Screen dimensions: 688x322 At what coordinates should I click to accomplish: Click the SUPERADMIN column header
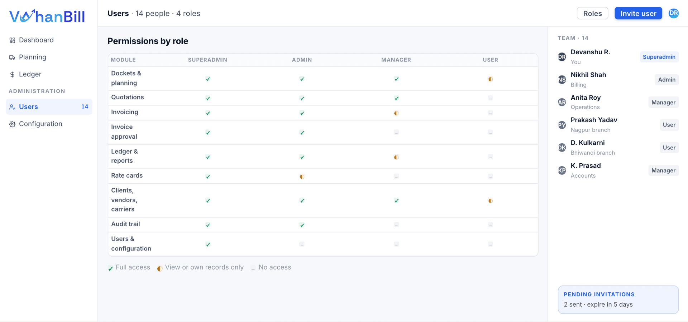click(x=208, y=60)
